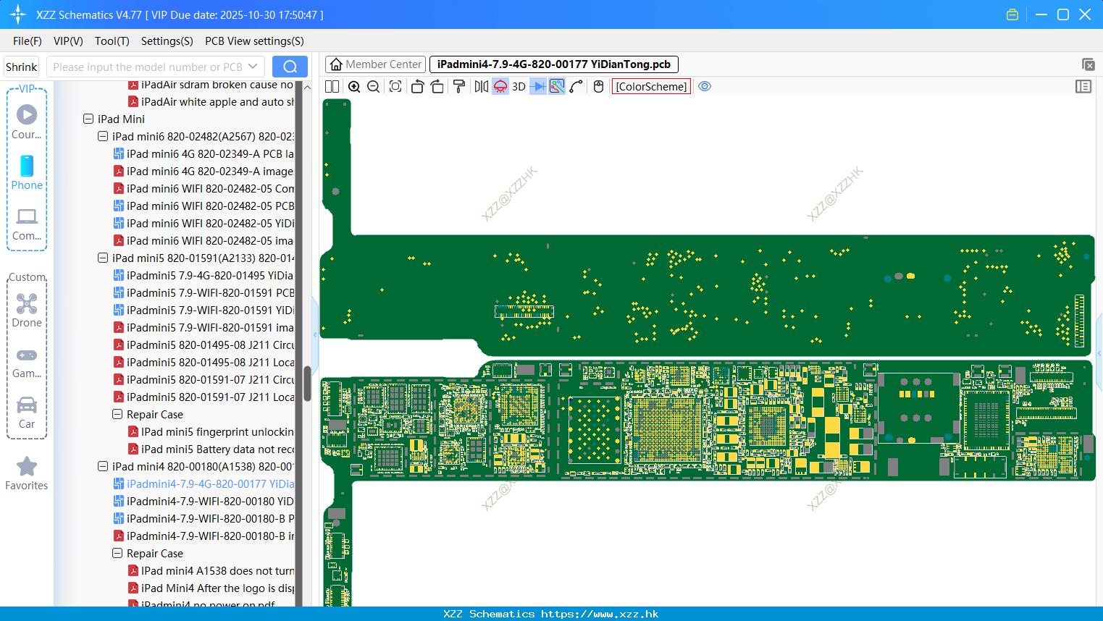Switch to 3D view mode

(x=519, y=87)
